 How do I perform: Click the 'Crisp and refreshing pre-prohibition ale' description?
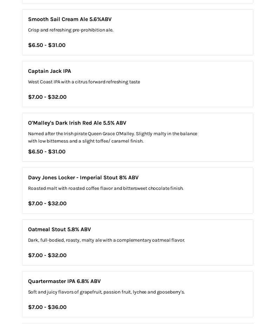click(x=71, y=30)
